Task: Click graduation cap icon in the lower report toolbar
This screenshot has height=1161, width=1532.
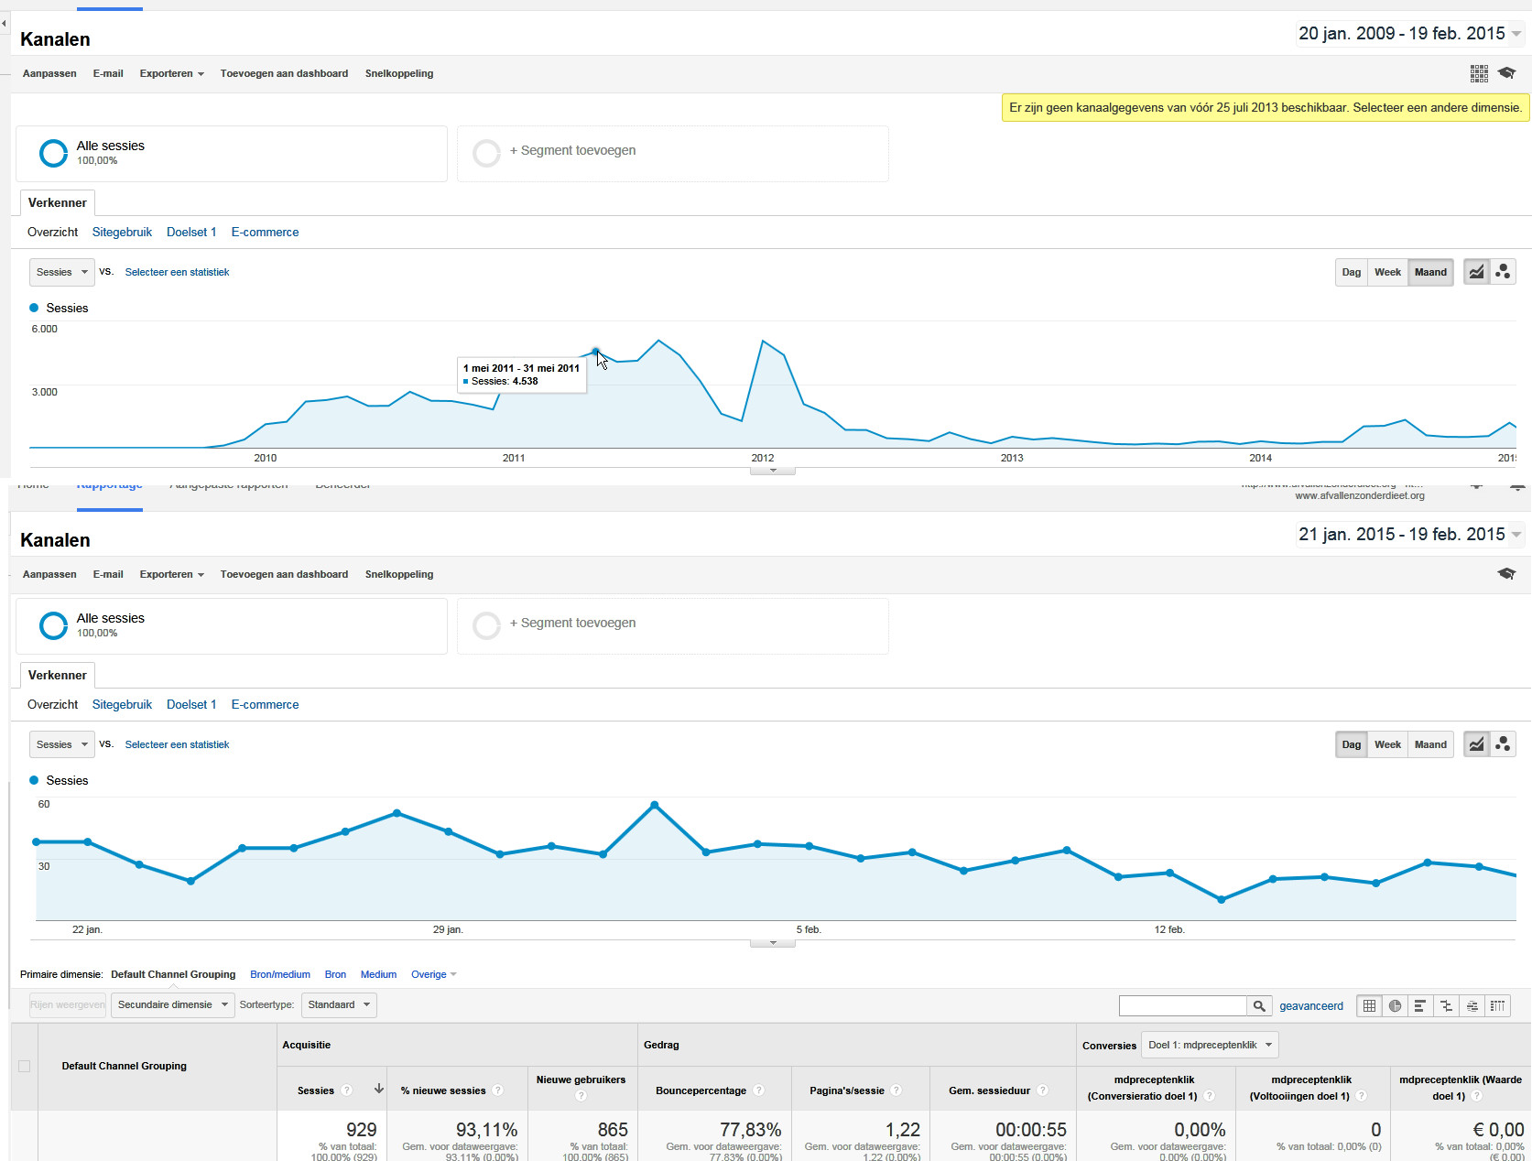Action: pyautogui.click(x=1506, y=574)
